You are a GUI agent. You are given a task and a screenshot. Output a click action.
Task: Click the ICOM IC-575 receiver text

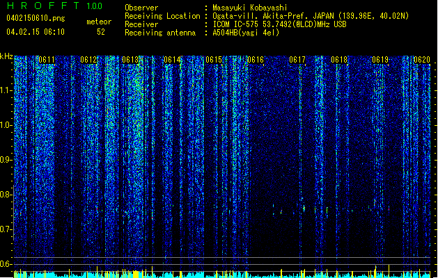click(x=279, y=24)
